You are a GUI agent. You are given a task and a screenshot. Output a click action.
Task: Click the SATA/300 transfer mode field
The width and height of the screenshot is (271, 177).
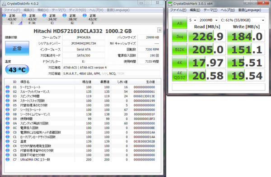[x=84, y=55]
